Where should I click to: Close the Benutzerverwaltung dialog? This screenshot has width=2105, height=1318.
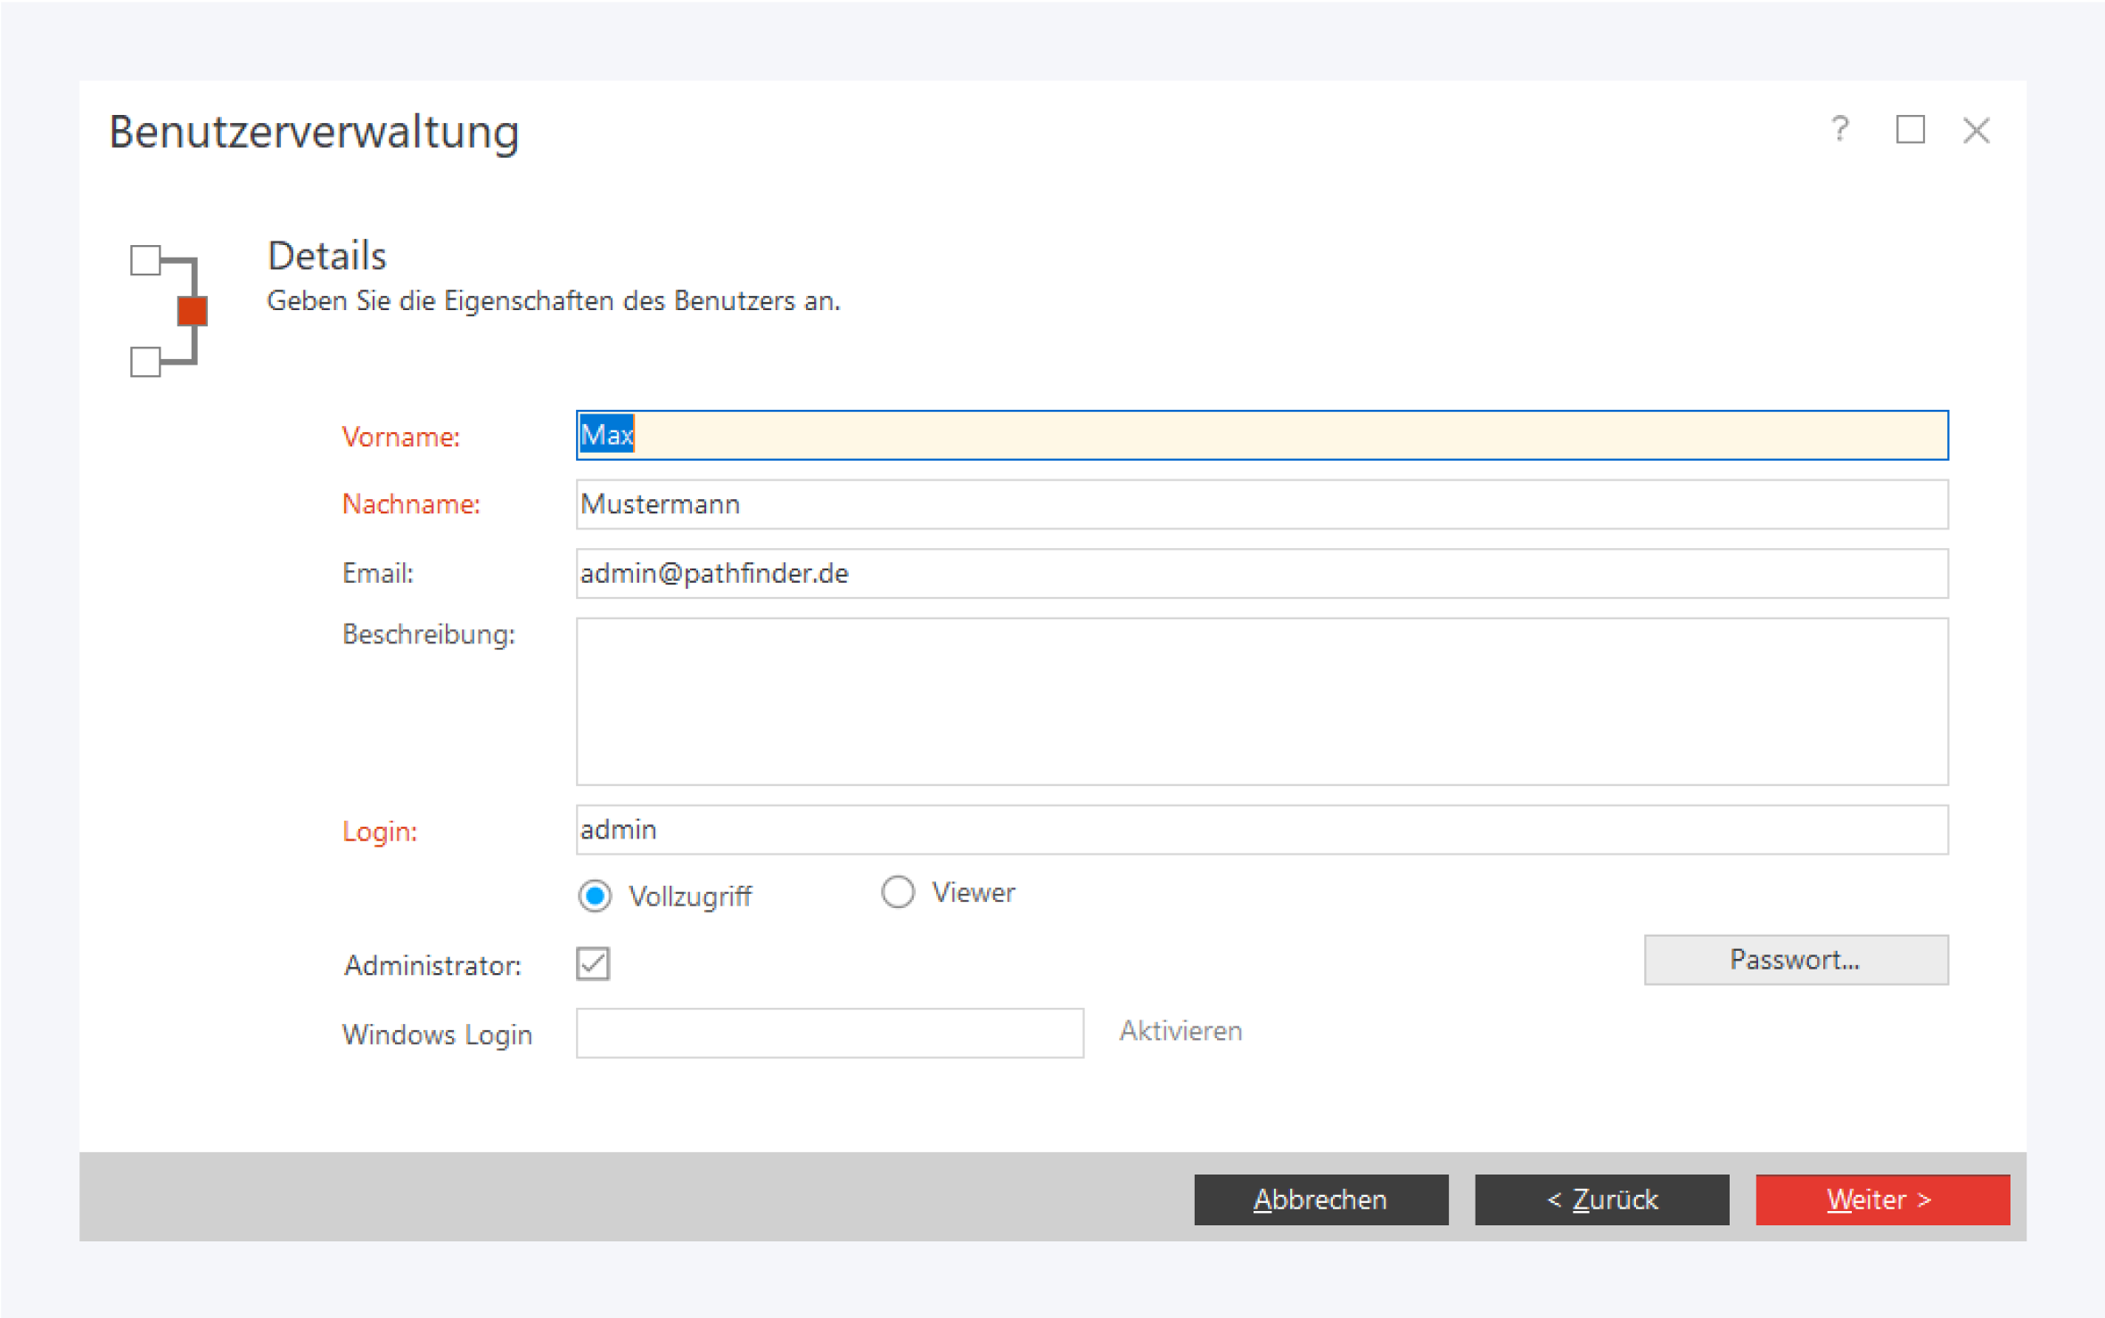[x=1977, y=131]
